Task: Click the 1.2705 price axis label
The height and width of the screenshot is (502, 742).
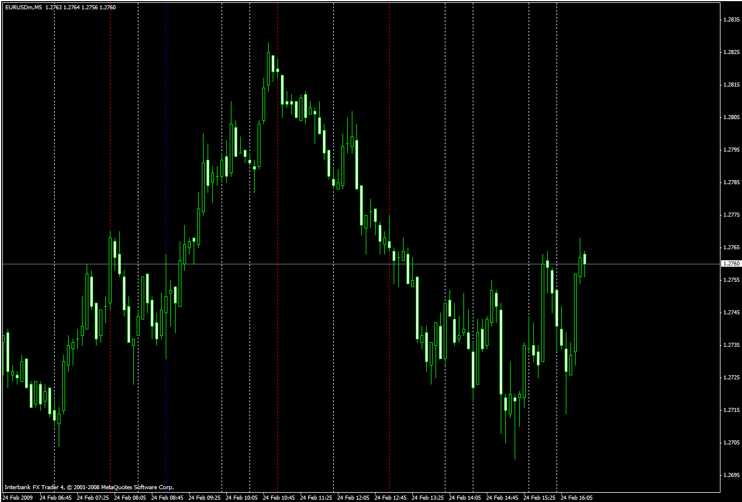Action: 730,443
